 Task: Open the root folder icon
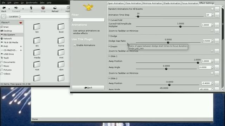click(37, 64)
